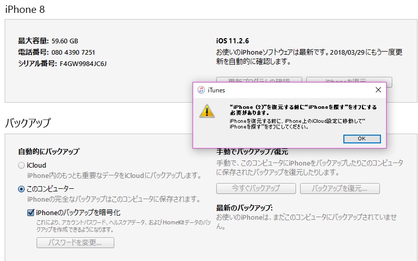418x261 pixels.
Task: Click the バックアップ section heading
Action: point(28,123)
